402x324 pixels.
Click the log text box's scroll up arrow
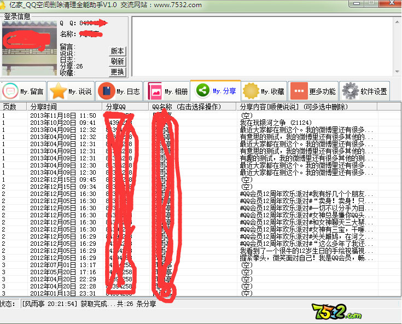(397, 22)
